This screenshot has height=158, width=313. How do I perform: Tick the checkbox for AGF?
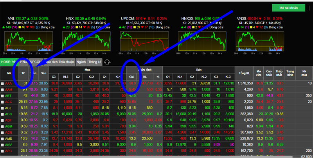pos(2,120)
